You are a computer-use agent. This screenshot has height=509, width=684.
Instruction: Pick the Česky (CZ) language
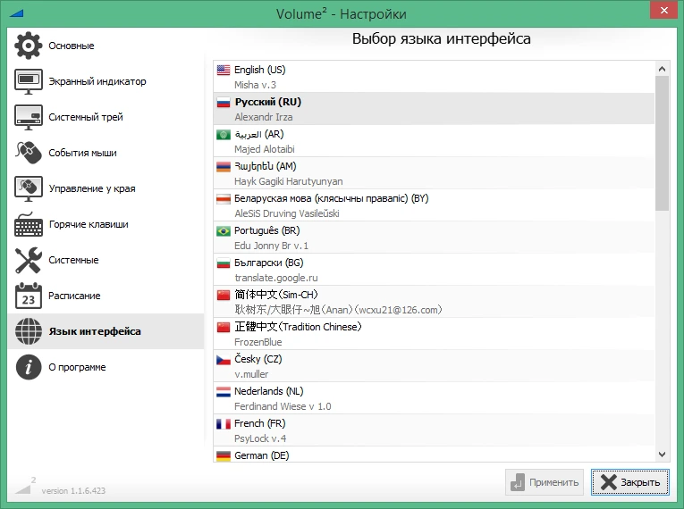434,366
